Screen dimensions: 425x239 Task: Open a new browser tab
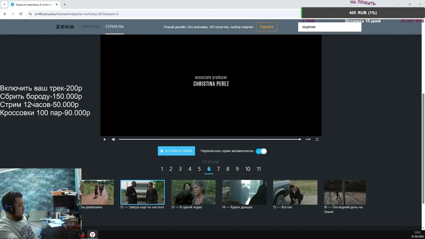click(64, 5)
